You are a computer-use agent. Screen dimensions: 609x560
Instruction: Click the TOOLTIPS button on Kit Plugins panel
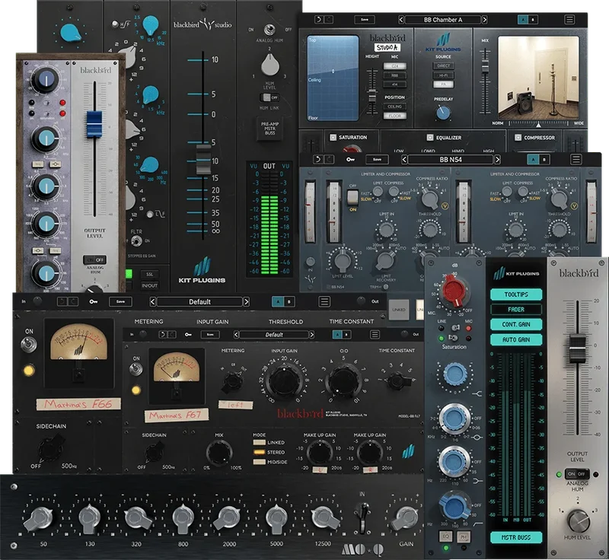[516, 294]
